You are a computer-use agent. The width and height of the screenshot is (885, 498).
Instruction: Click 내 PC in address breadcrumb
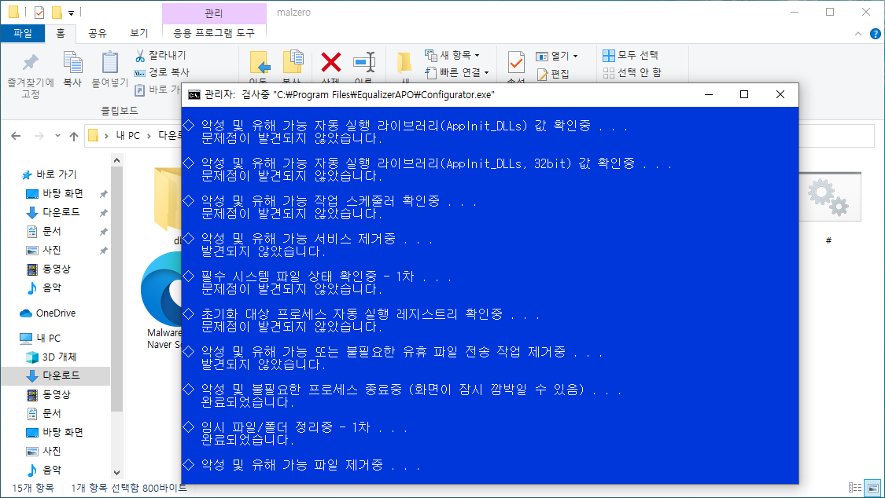point(127,136)
